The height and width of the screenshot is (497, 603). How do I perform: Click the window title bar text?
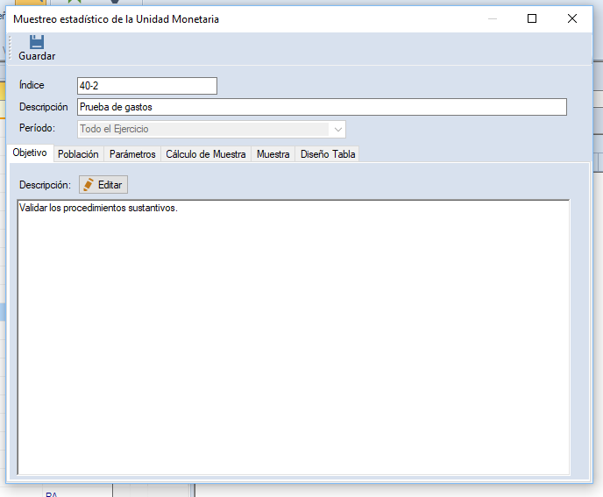117,19
